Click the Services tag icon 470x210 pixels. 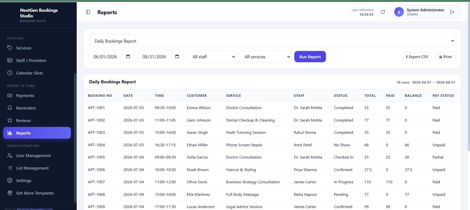point(10,48)
